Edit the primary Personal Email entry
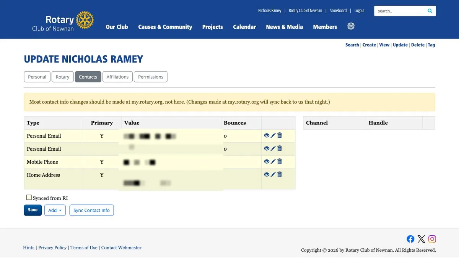The height and width of the screenshot is (259, 459). pos(273,135)
